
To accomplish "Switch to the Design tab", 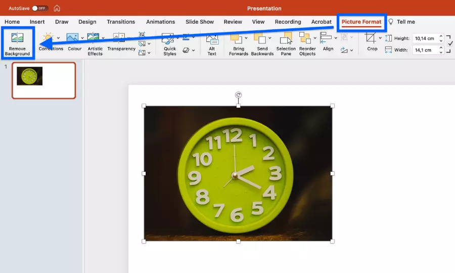I will (87, 22).
